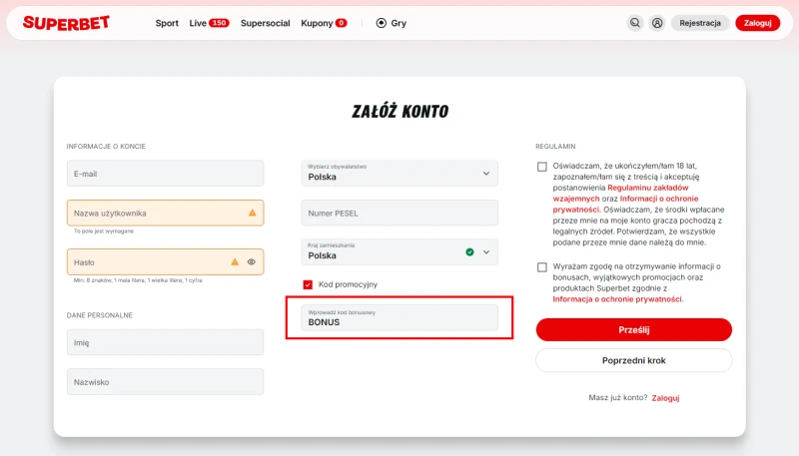Click the Kupony counter badge

[341, 23]
